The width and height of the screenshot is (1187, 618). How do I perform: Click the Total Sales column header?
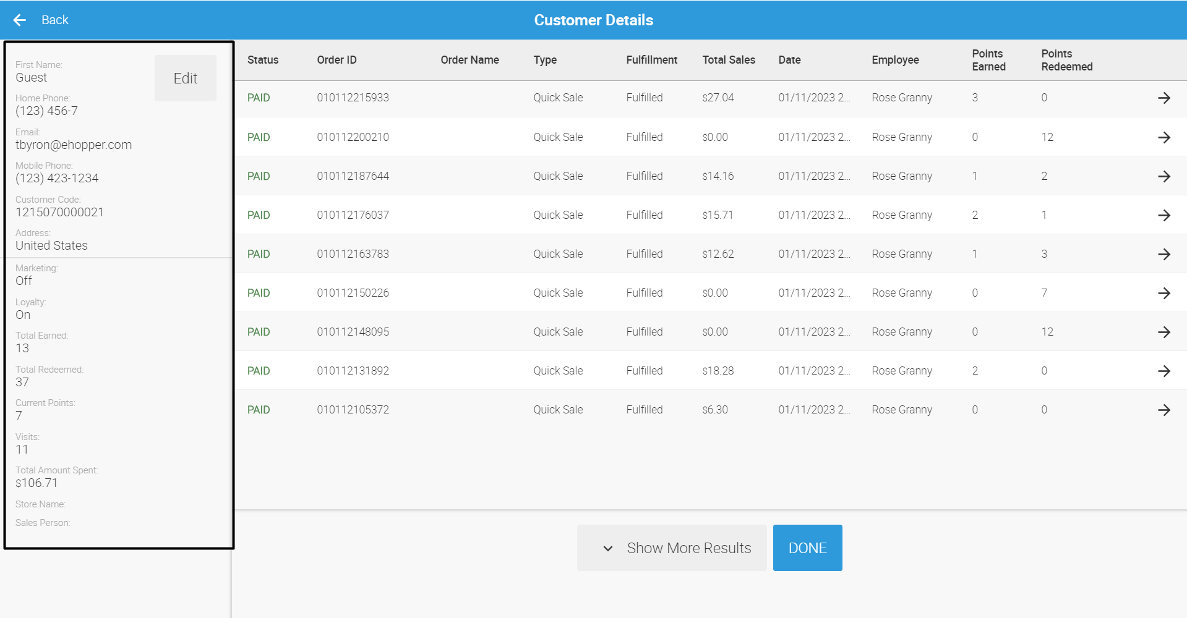click(x=729, y=60)
